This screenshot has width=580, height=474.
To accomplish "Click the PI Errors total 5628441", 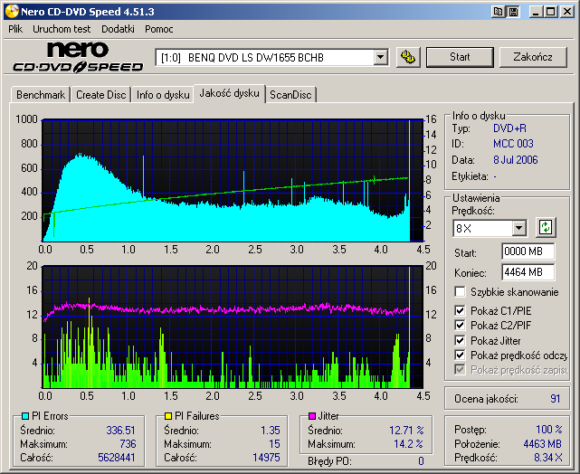I will tap(117, 458).
